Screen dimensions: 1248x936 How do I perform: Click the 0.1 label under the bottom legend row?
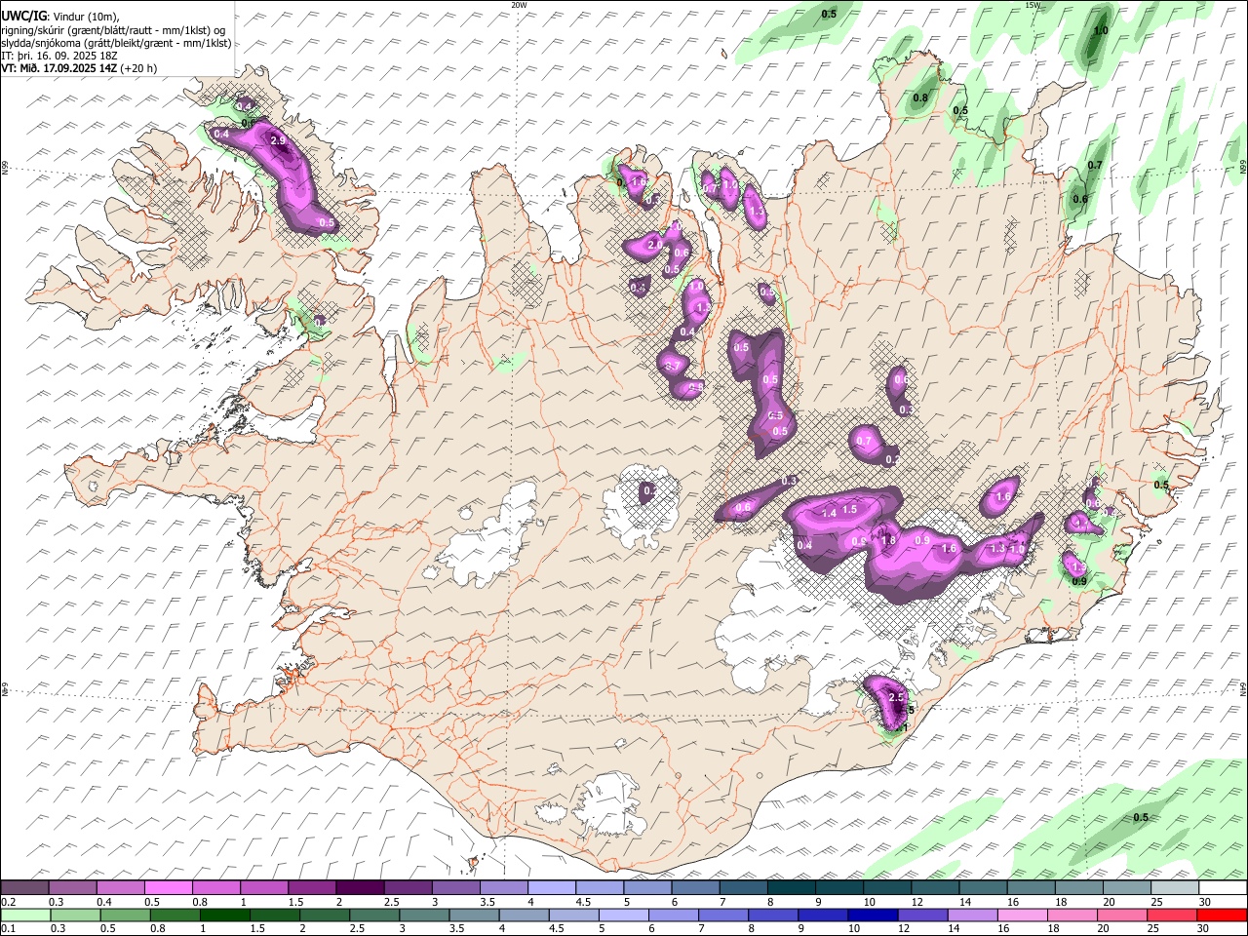8,929
